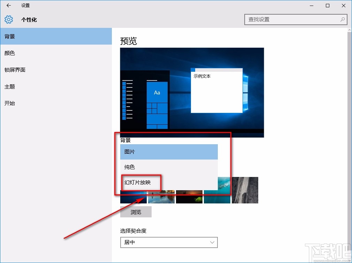Image resolution: width=352 pixels, height=263 pixels.
Task: Switch to the 颜色 settings section
Action: [x=9, y=53]
